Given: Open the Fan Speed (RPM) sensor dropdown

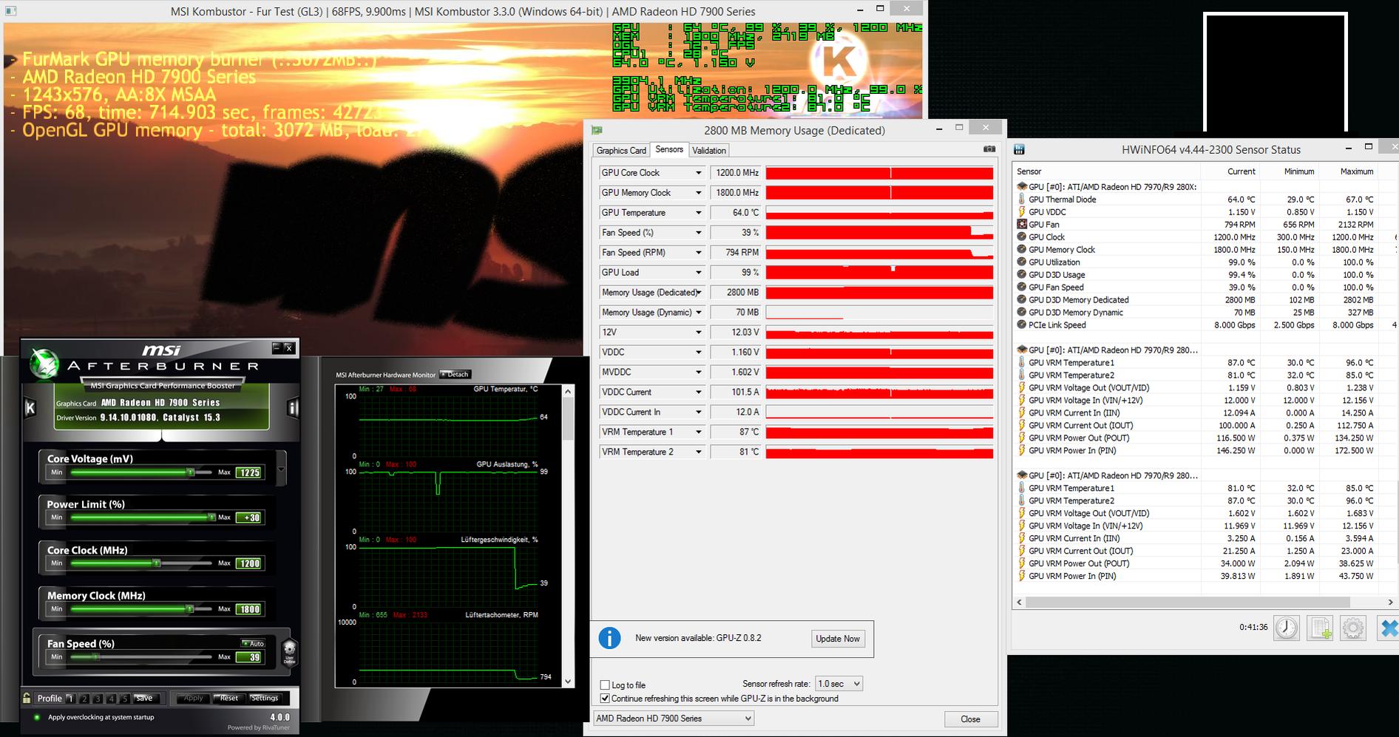Looking at the screenshot, I should coord(698,253).
